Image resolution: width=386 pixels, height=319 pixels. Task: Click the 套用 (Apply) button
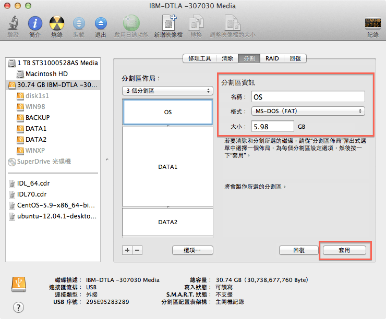(344, 250)
